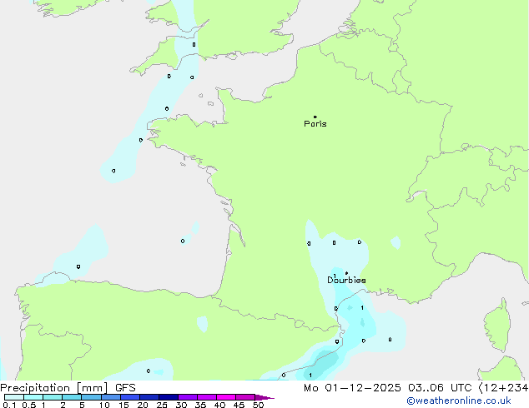
Task: Pick the legend swatch between 35 and 40
Action: (x=207, y=397)
